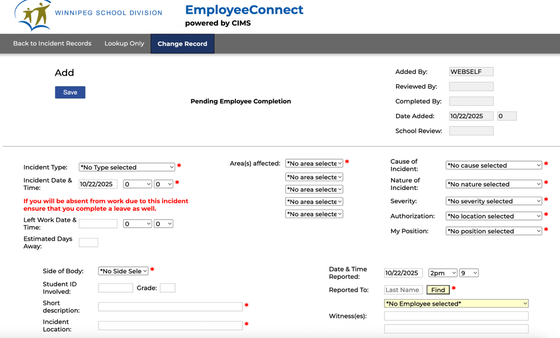The width and height of the screenshot is (560, 338).
Task: Switch to Lookup Only mode
Action: click(x=124, y=43)
